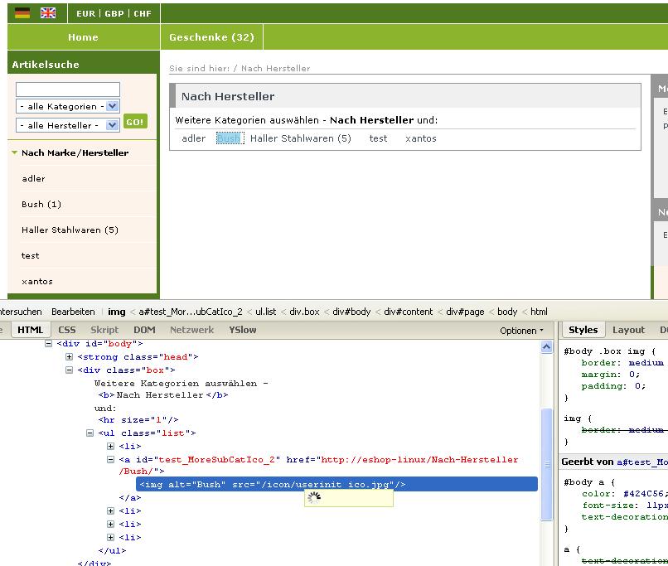The width and height of the screenshot is (668, 566).
Task: Click the Artikelsuche text input field
Action: (x=68, y=89)
